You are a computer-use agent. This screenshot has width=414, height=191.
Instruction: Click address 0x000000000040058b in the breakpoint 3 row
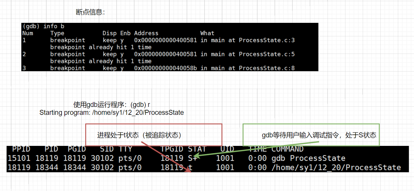(166, 68)
